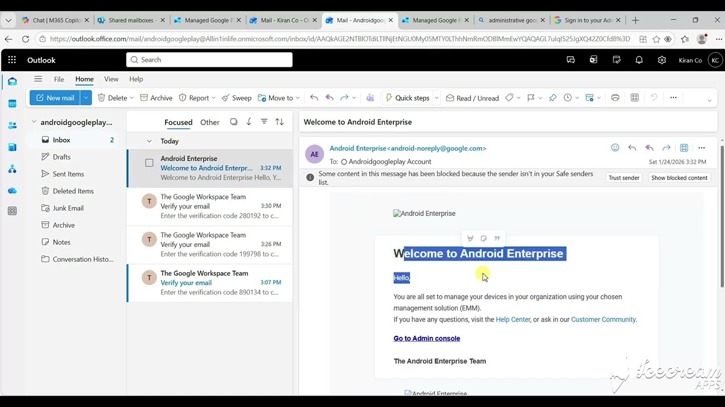
Task: Click the Undo icon in the ribbon
Action: point(654,98)
